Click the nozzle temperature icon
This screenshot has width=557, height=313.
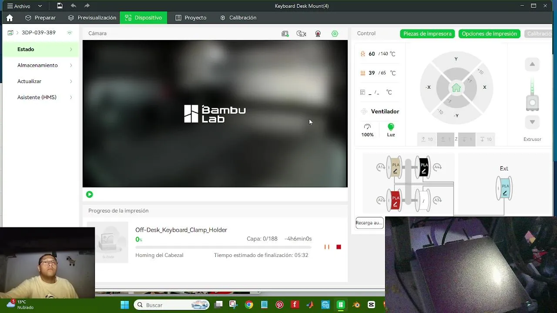point(363,54)
